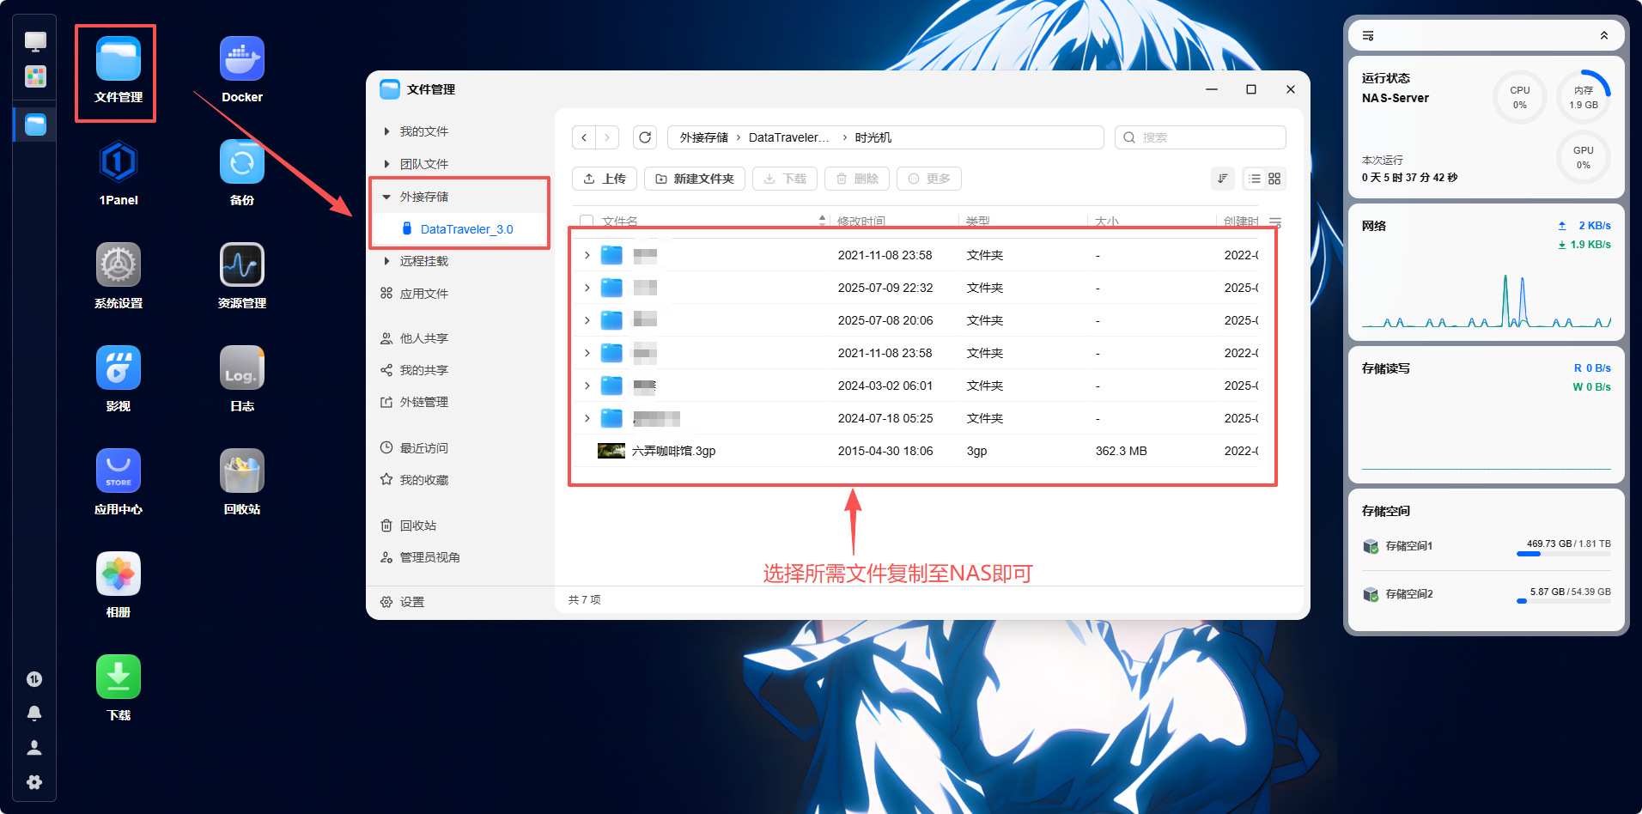Open the 相册 photo album app
This screenshot has height=814, width=1642.
119,574
